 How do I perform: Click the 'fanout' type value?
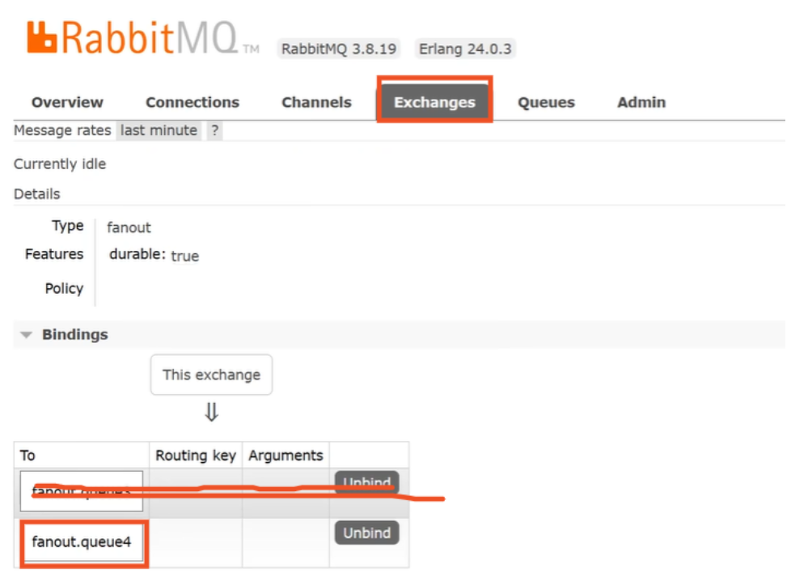coord(129,227)
